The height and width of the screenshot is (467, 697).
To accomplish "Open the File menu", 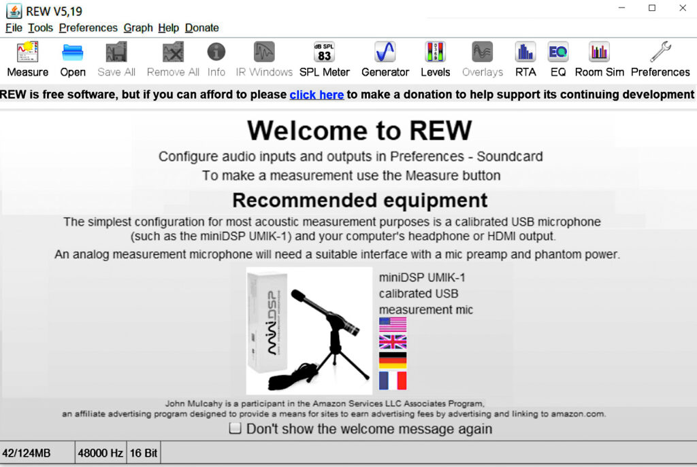I will 14,28.
